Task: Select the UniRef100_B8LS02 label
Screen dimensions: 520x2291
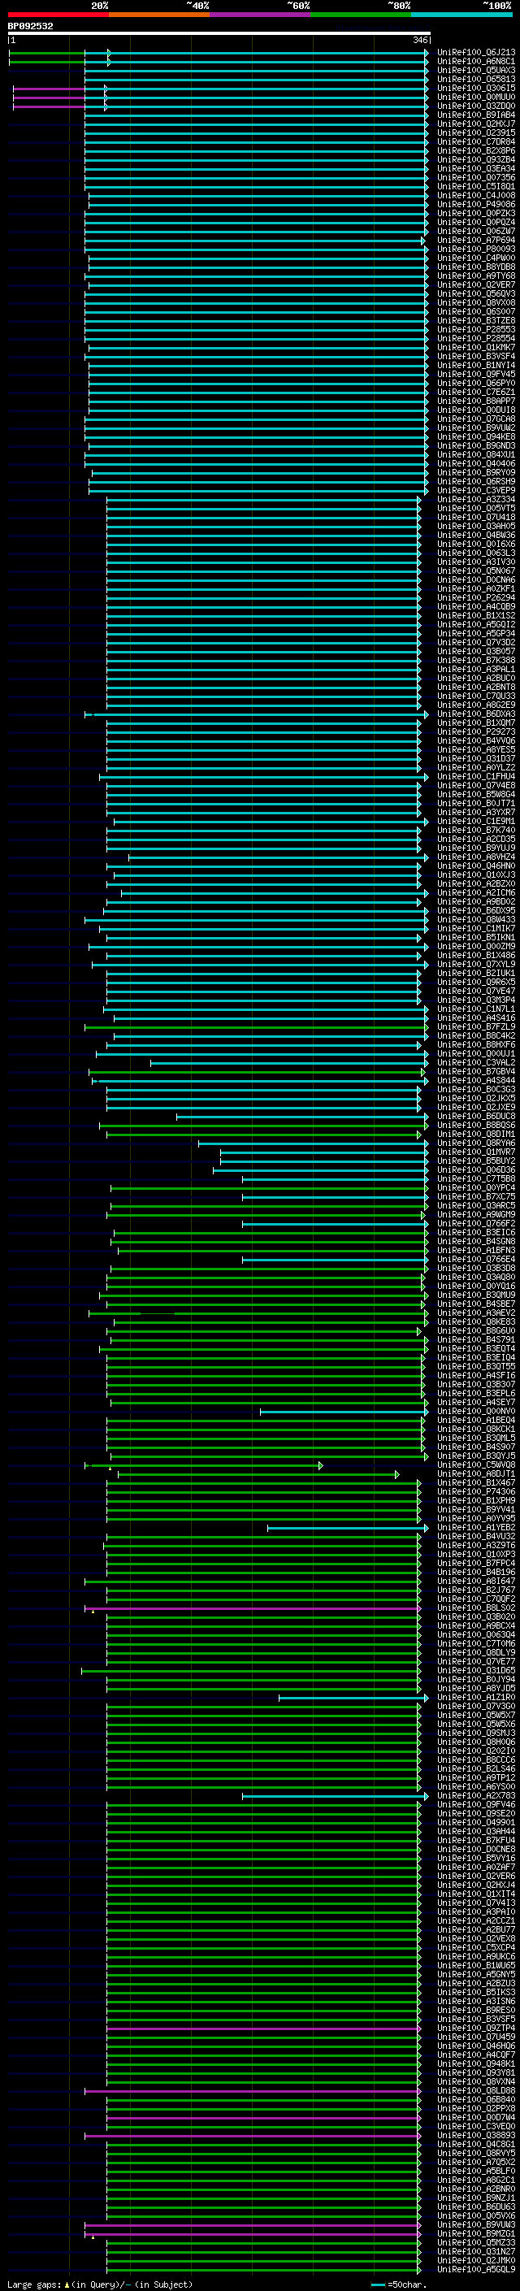Action: coord(475,1608)
